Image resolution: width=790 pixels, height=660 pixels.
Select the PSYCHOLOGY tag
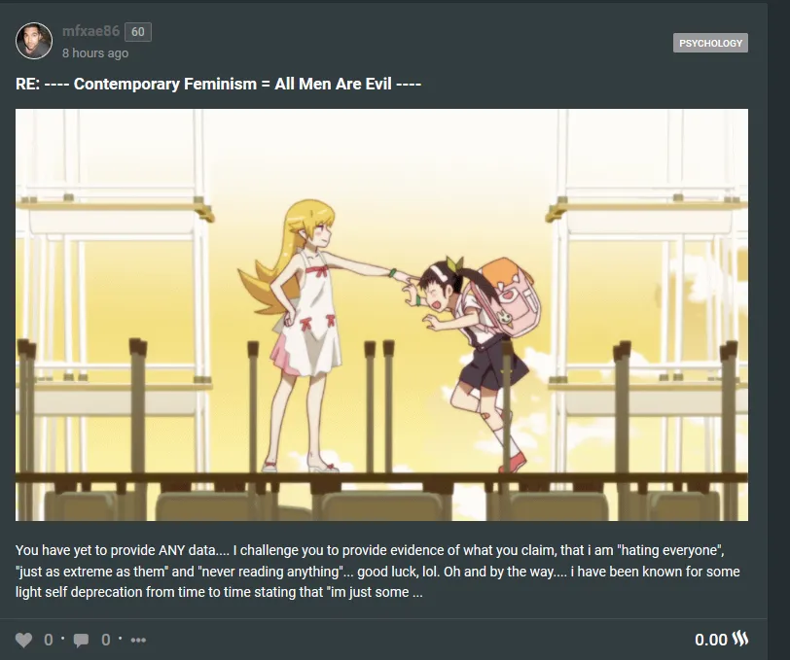coord(710,43)
